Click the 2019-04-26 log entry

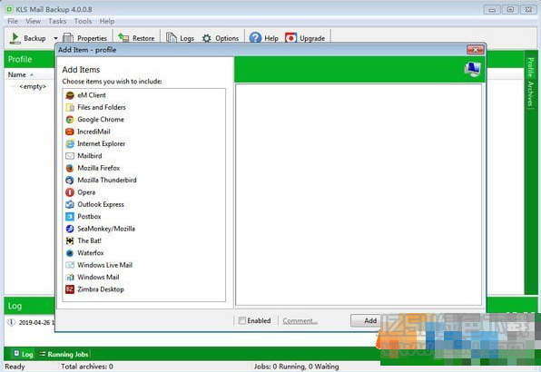pos(30,322)
